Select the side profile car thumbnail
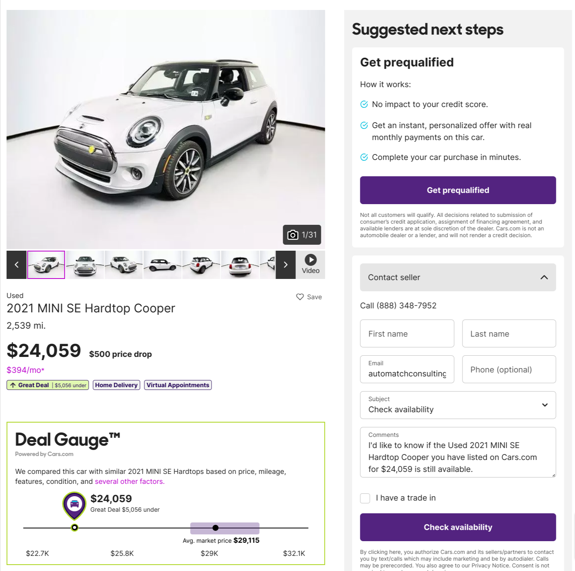This screenshot has width=575, height=571. click(162, 265)
